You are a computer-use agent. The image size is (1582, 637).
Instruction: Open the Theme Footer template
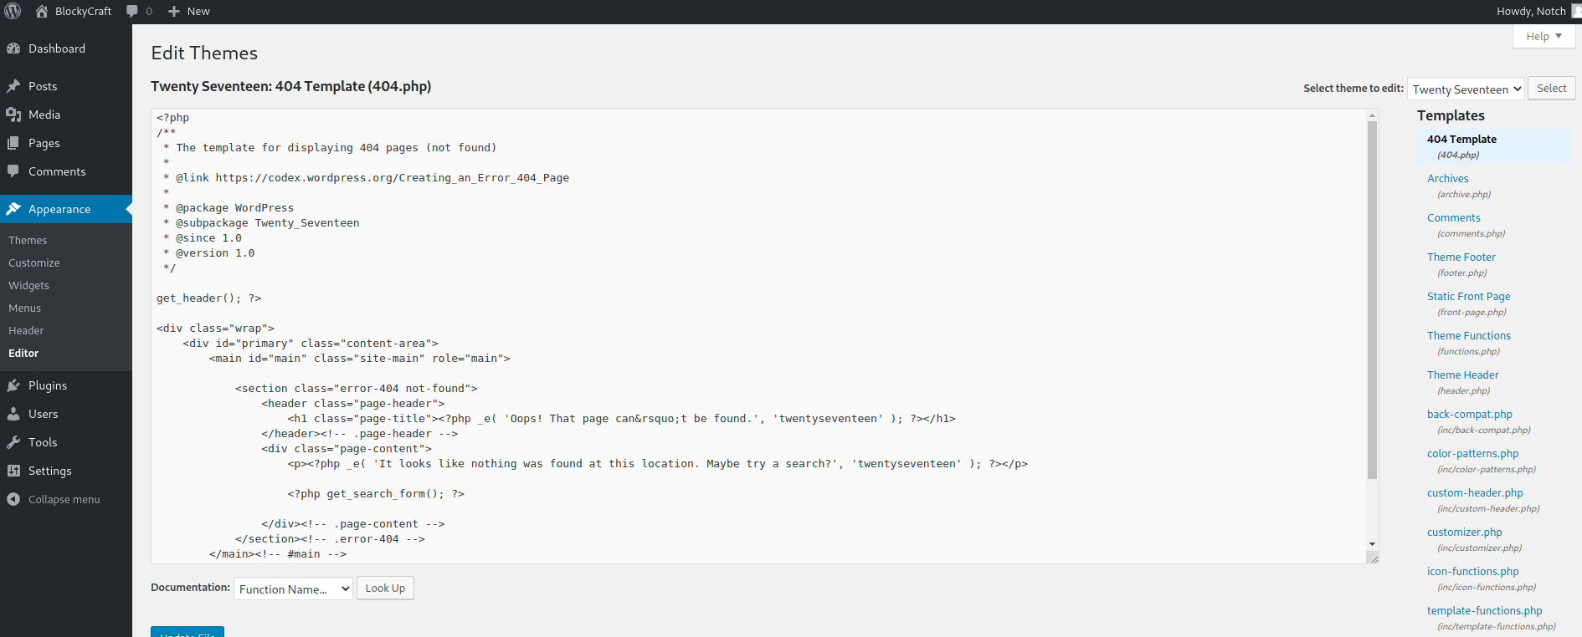(x=1461, y=257)
